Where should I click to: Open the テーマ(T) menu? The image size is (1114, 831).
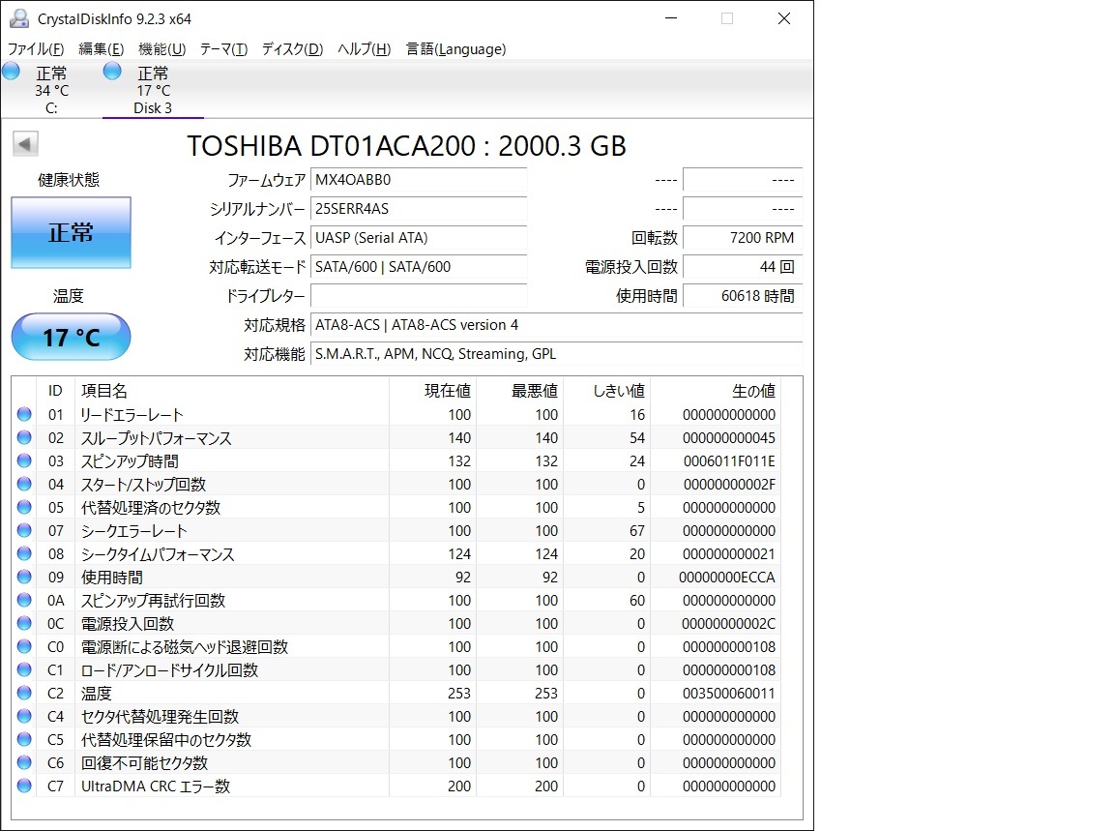(x=223, y=49)
